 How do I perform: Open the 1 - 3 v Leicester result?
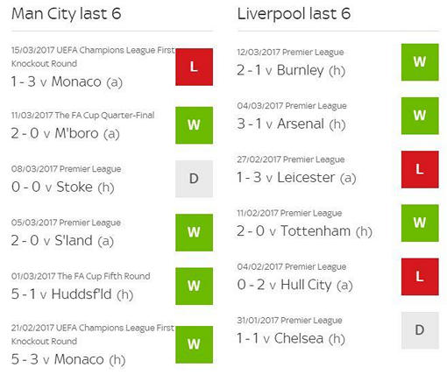coord(296,178)
